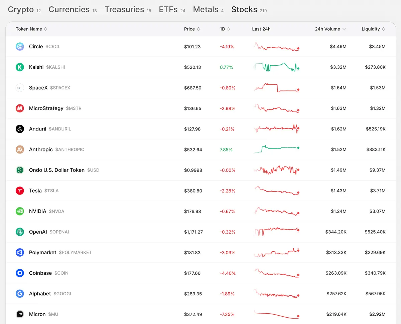Image resolution: width=401 pixels, height=324 pixels.
Task: Click the Micron 24h price sparkline
Action: coord(276,314)
